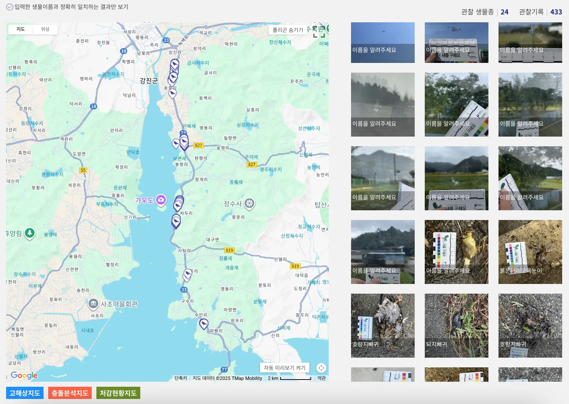Click the 금사저수지 reservoir label
The width and height of the screenshot is (569, 404).
(198, 63)
